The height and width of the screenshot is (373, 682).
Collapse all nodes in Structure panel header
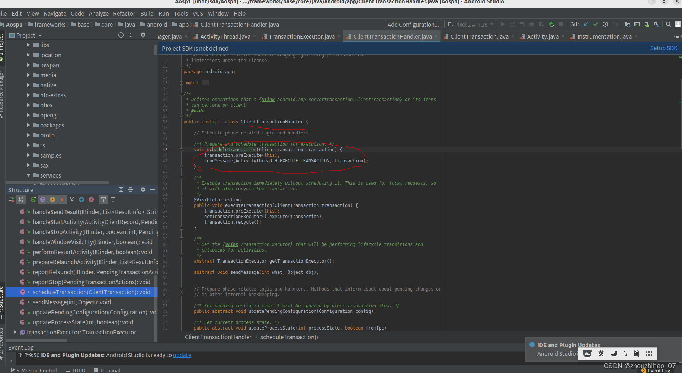(131, 189)
